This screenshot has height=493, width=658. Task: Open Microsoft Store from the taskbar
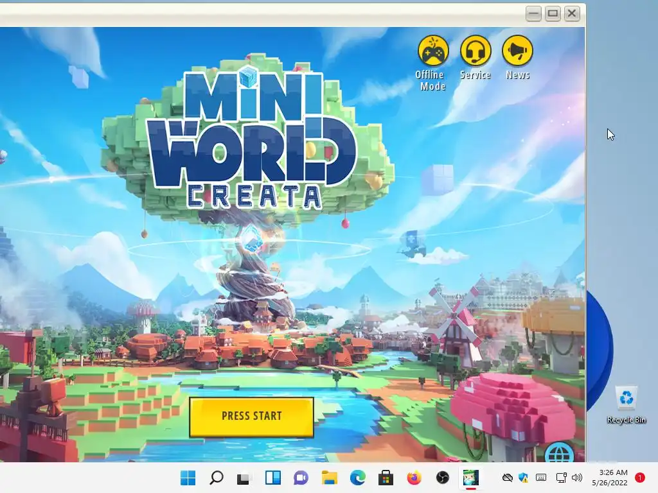[x=386, y=478]
